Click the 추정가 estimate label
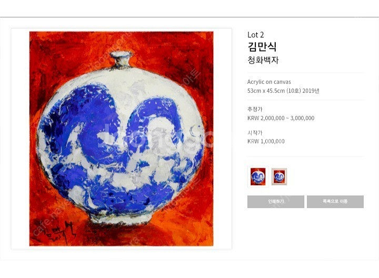Viewport: 379px width, 278px height. 255,110
